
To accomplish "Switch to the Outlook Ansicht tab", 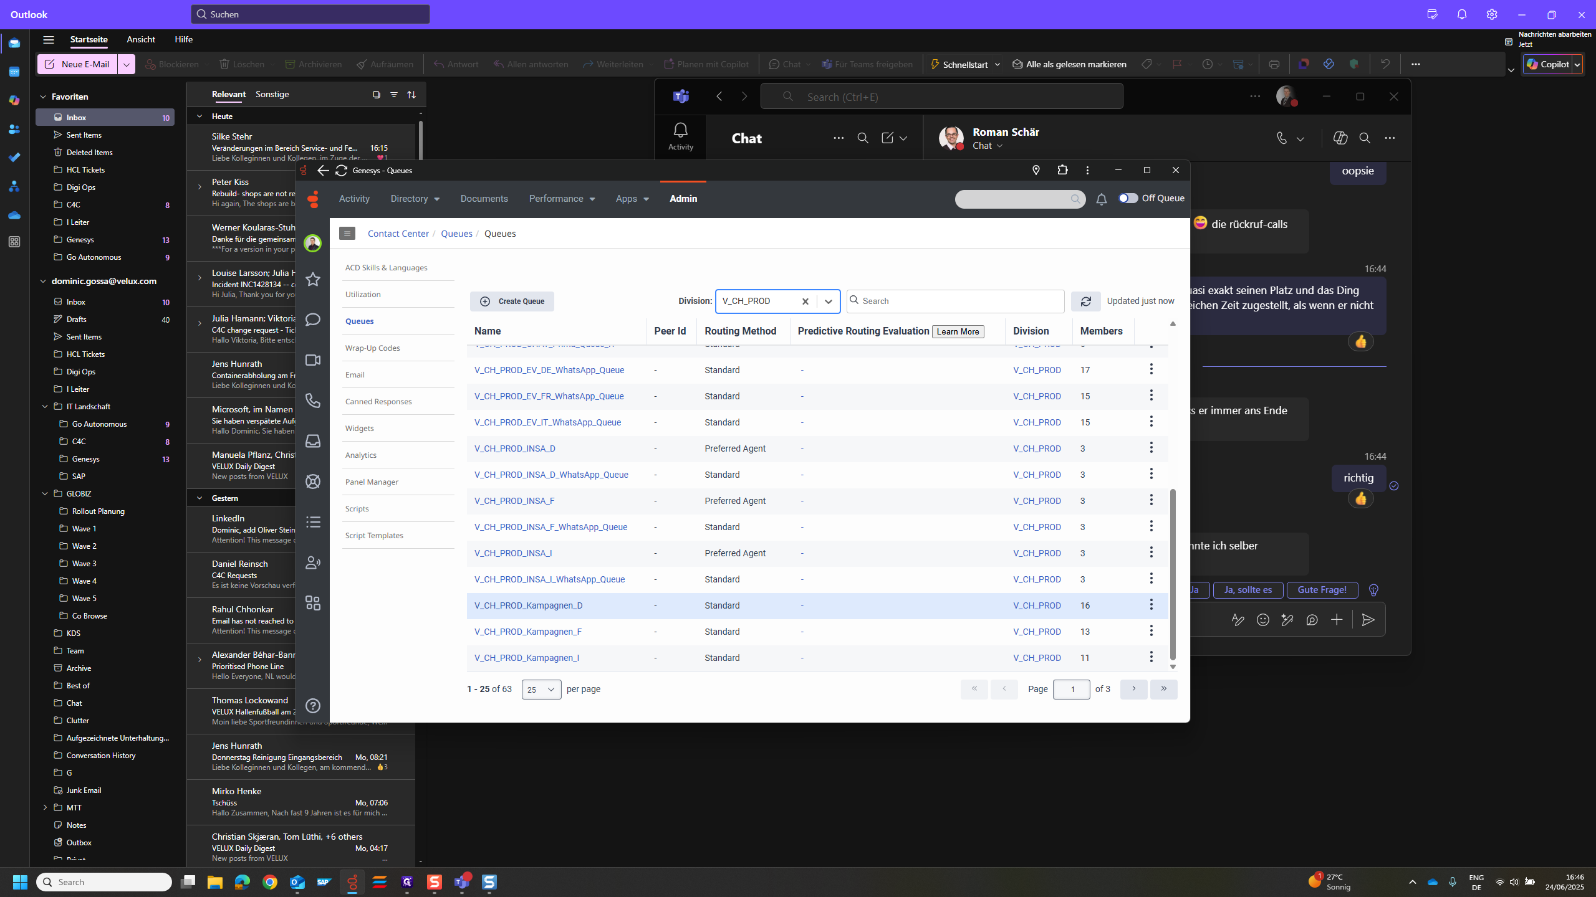I will click(141, 39).
